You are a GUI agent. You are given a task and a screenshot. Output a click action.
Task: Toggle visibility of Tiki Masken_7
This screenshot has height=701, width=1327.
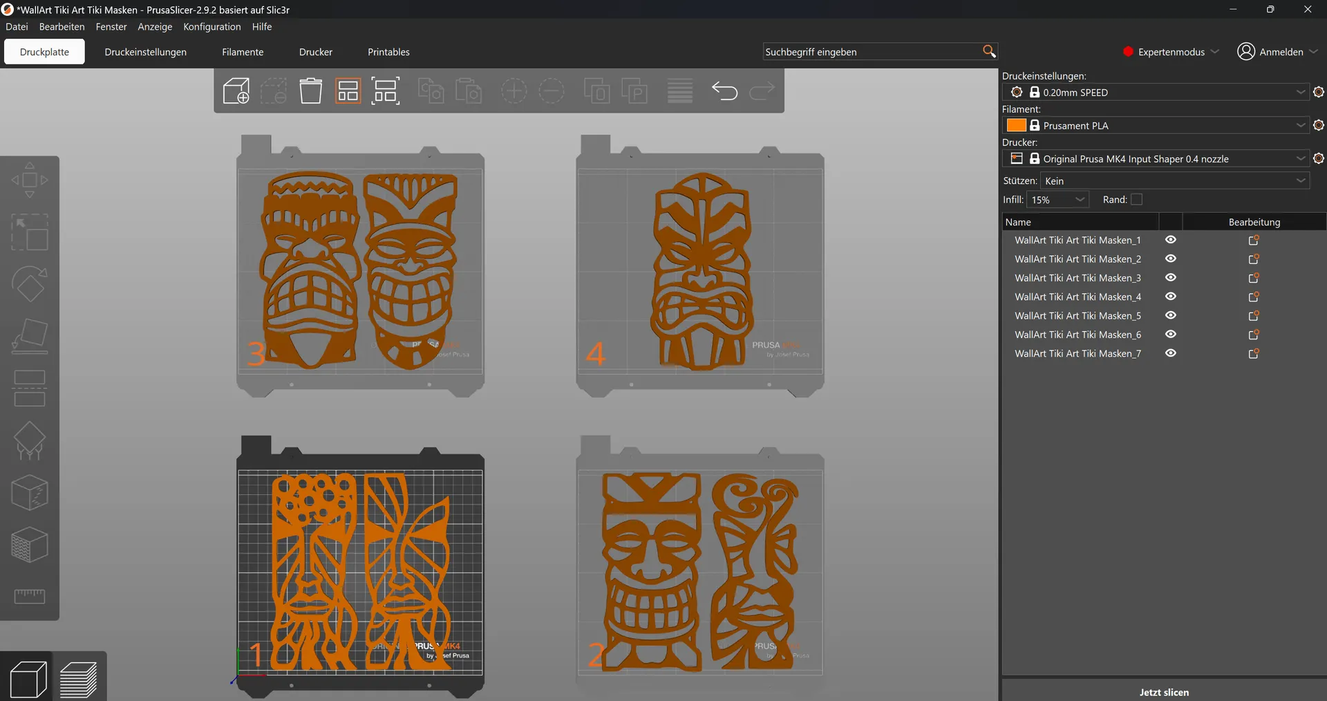click(x=1171, y=353)
